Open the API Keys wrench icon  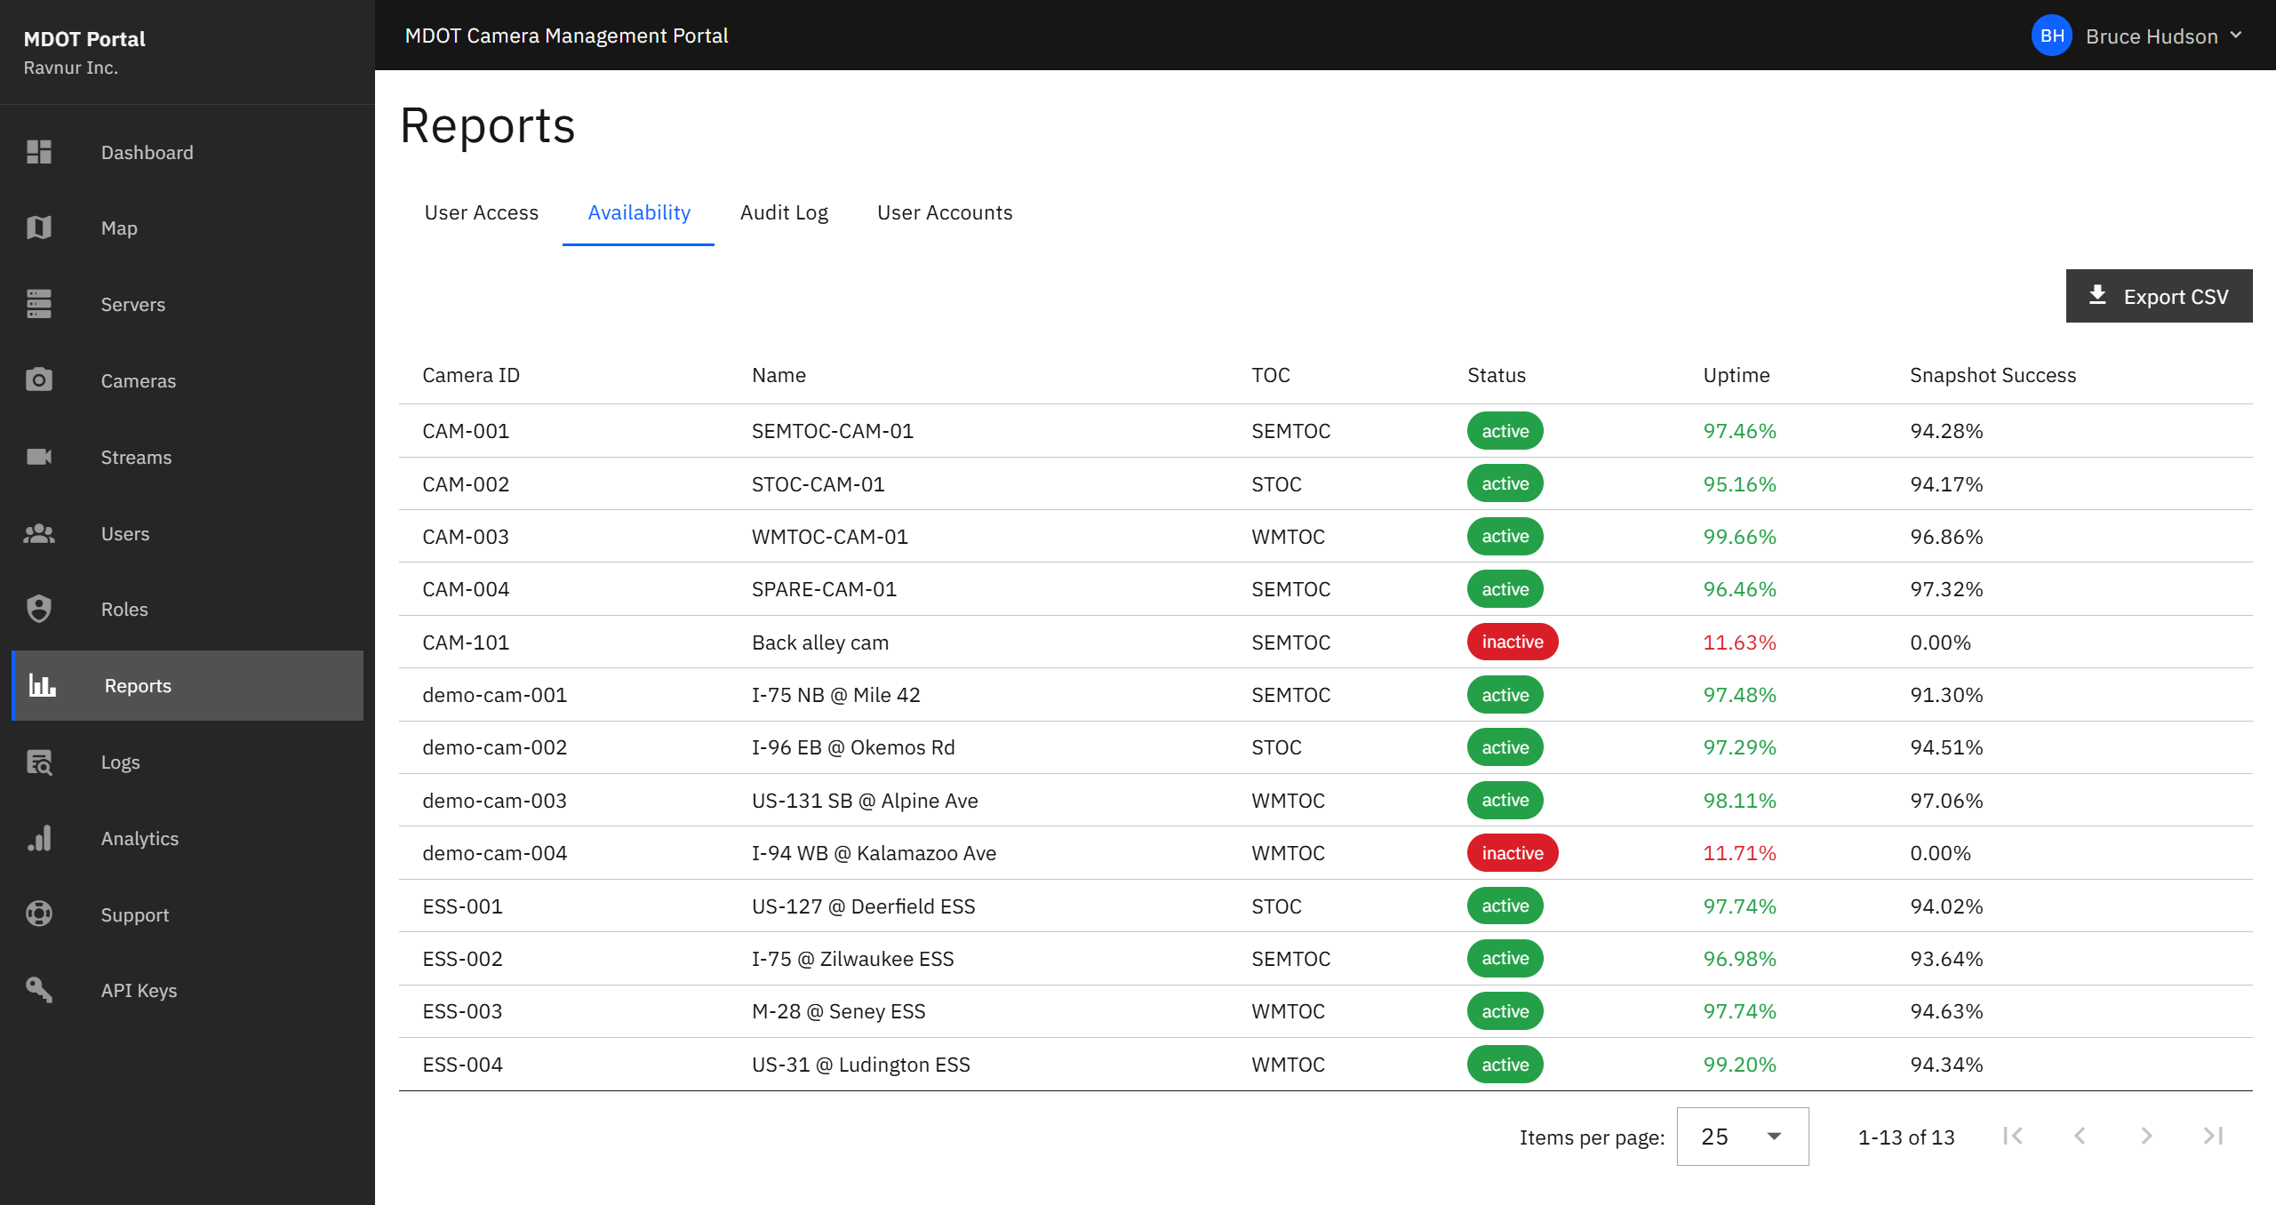[39, 990]
